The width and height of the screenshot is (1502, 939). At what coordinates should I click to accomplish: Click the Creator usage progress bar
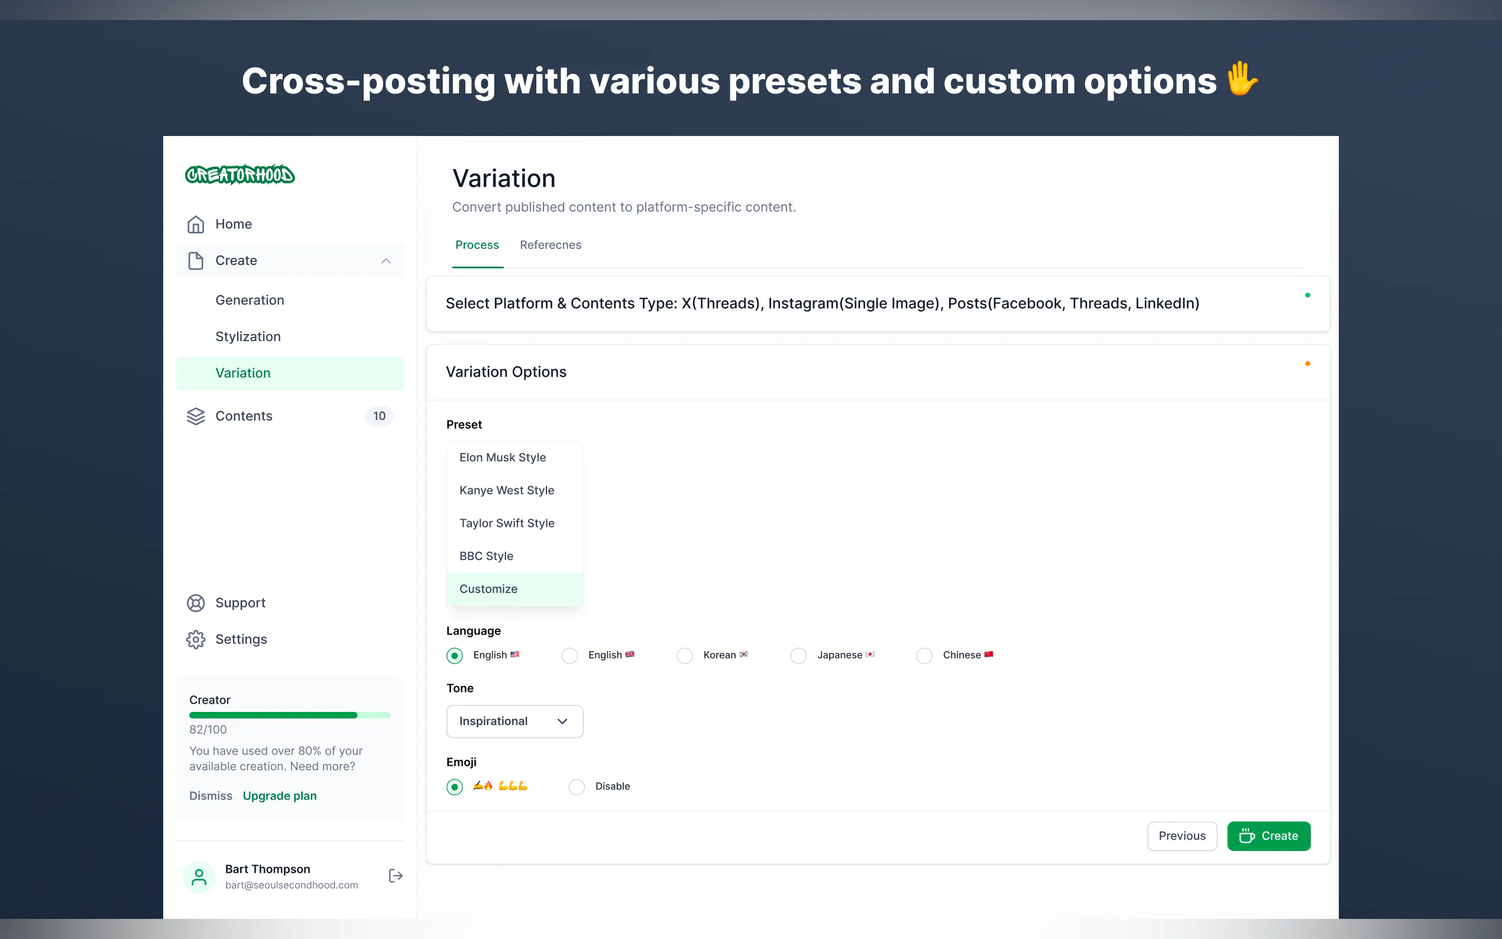[289, 715]
